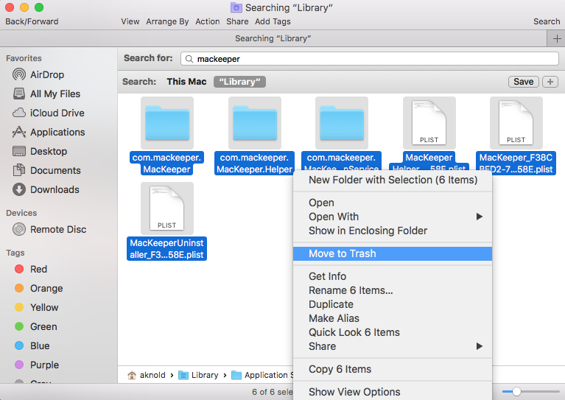
Task: Select the Searching "Library" tab
Action: (273, 38)
